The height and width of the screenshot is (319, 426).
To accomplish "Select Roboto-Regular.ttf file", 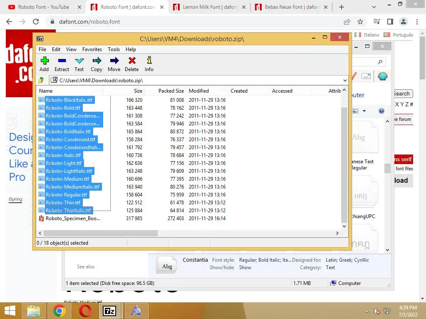I will coord(66,194).
